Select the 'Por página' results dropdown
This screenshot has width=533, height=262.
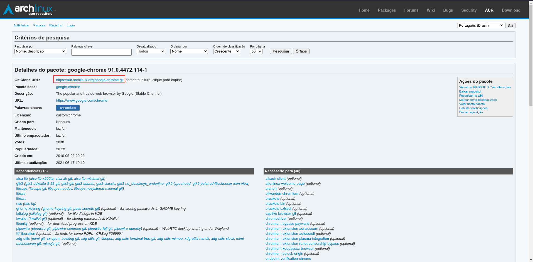coord(256,51)
